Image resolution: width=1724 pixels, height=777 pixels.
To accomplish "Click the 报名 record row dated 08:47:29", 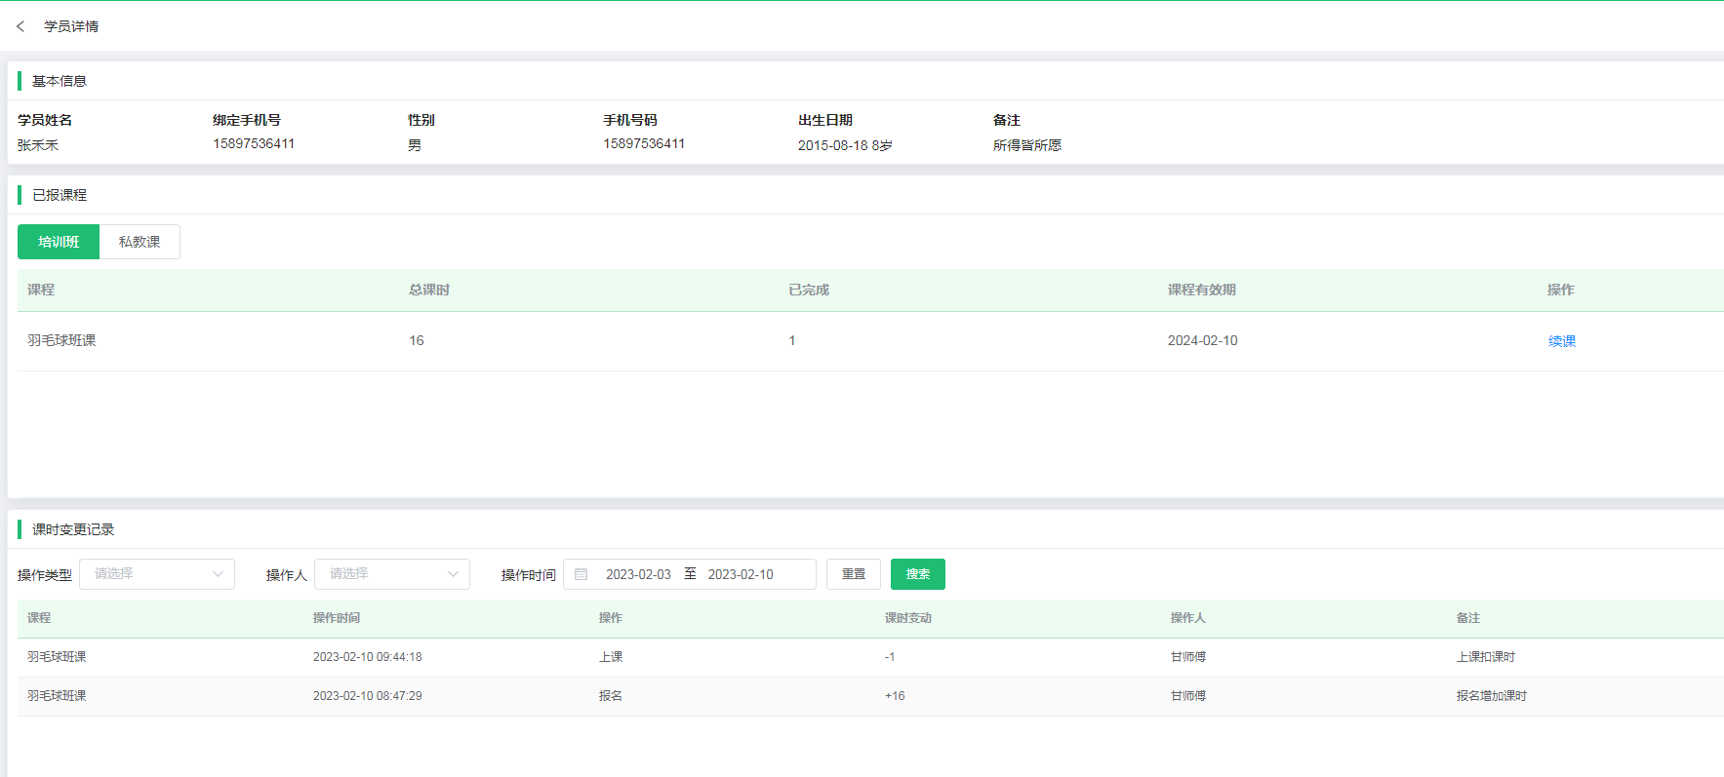I will coord(611,696).
